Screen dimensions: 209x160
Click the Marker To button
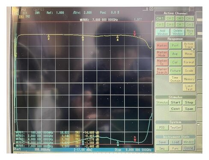(x=162, y=62)
